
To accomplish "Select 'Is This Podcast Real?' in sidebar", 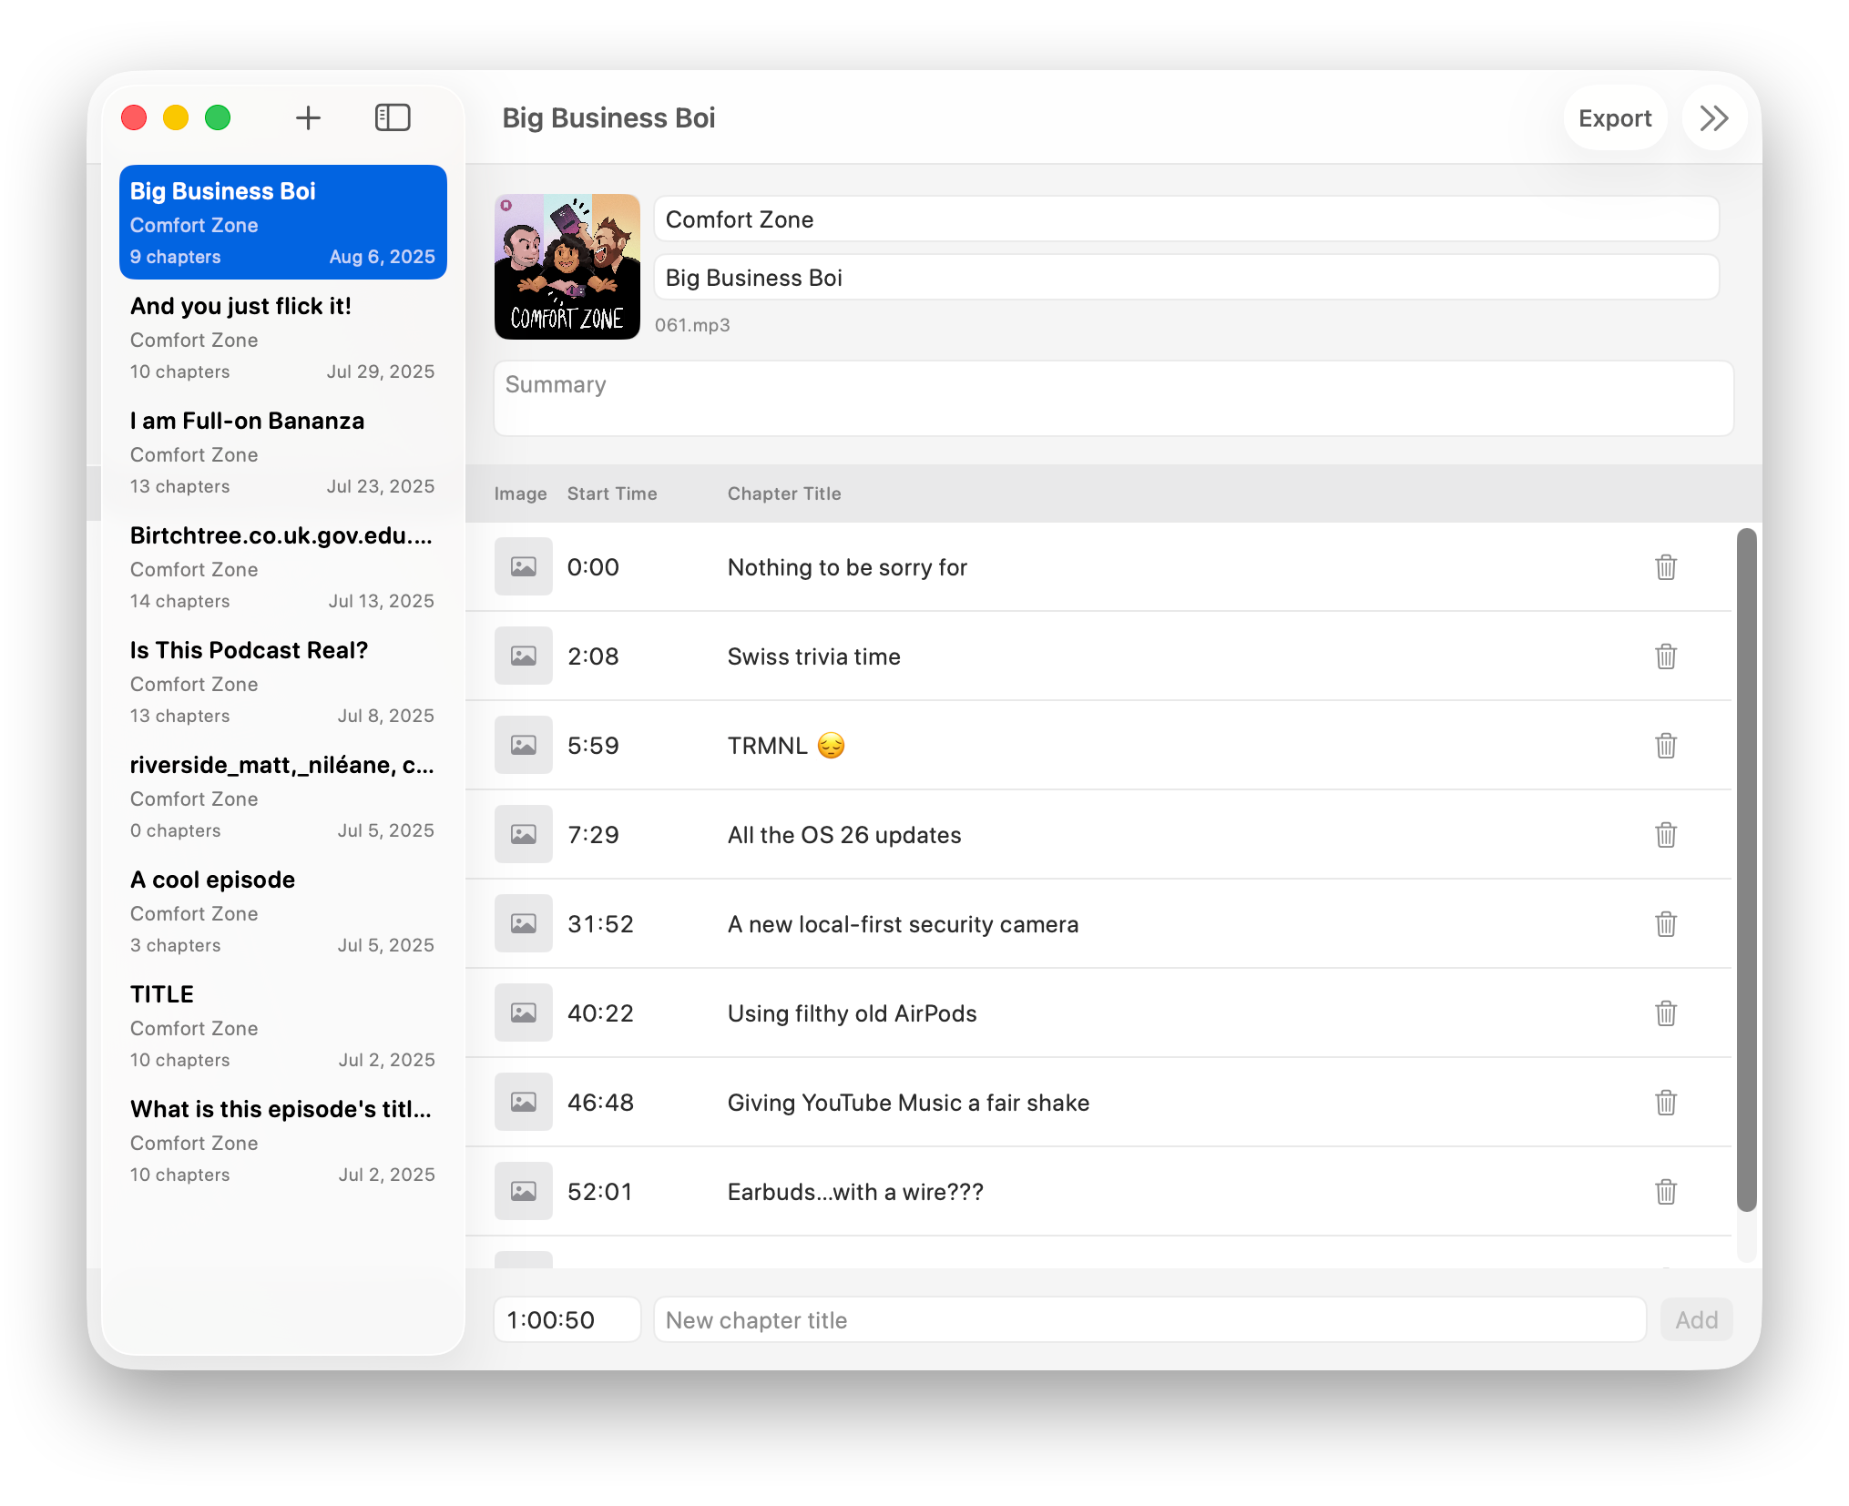I will coord(282,682).
